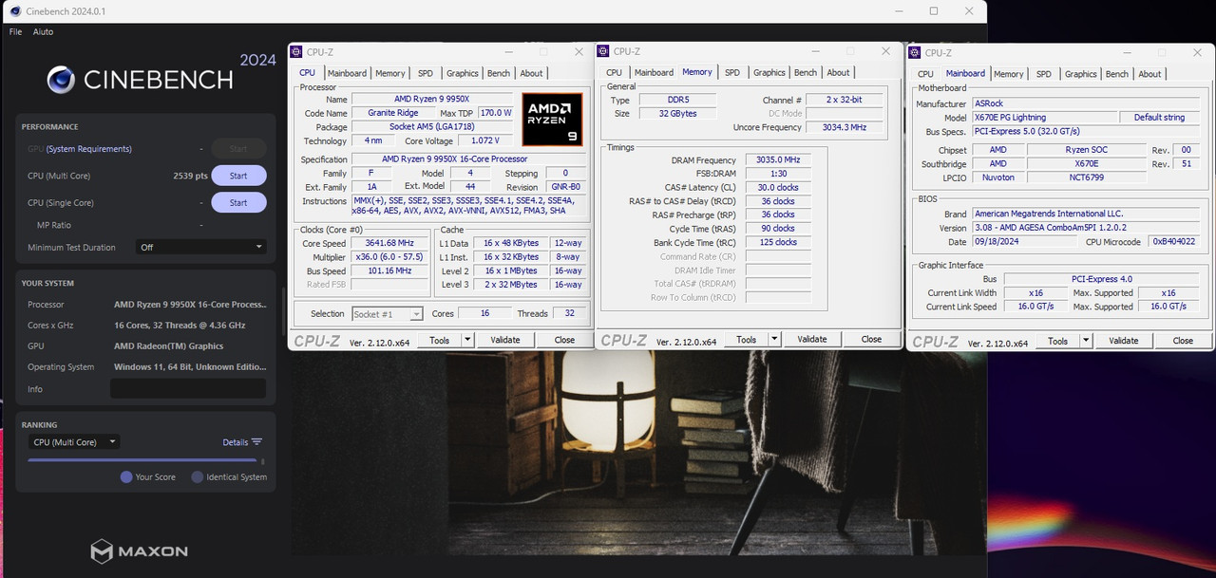
Task: Open Tools dropdown arrow in Memory window
Action: [774, 339]
